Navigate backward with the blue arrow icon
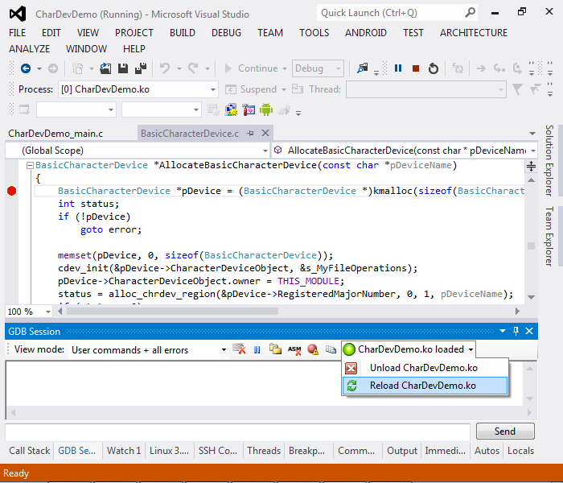 (x=26, y=68)
